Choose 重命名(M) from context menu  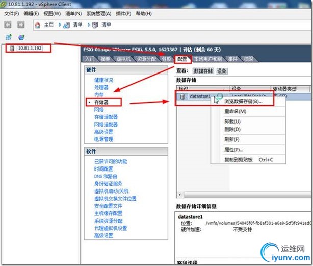click(236, 111)
